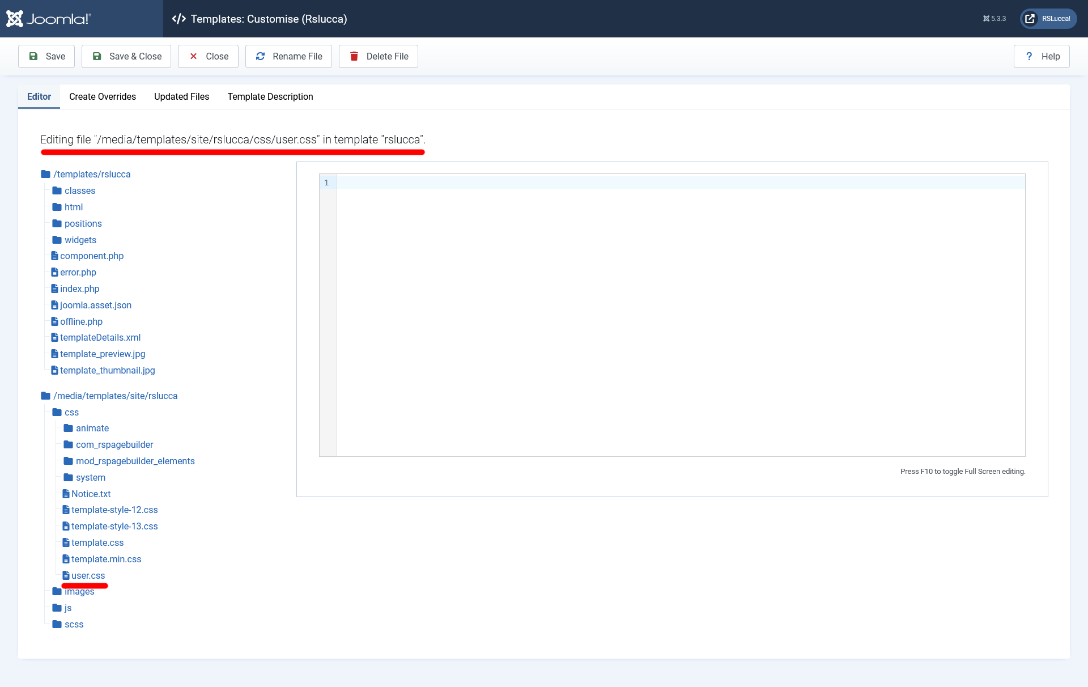This screenshot has height=687, width=1088.
Task: Open the template.css file
Action: coord(97,542)
